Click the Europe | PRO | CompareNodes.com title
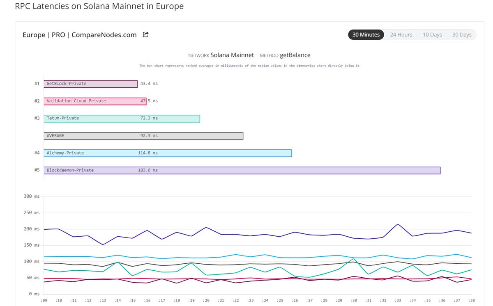 [x=80, y=35]
